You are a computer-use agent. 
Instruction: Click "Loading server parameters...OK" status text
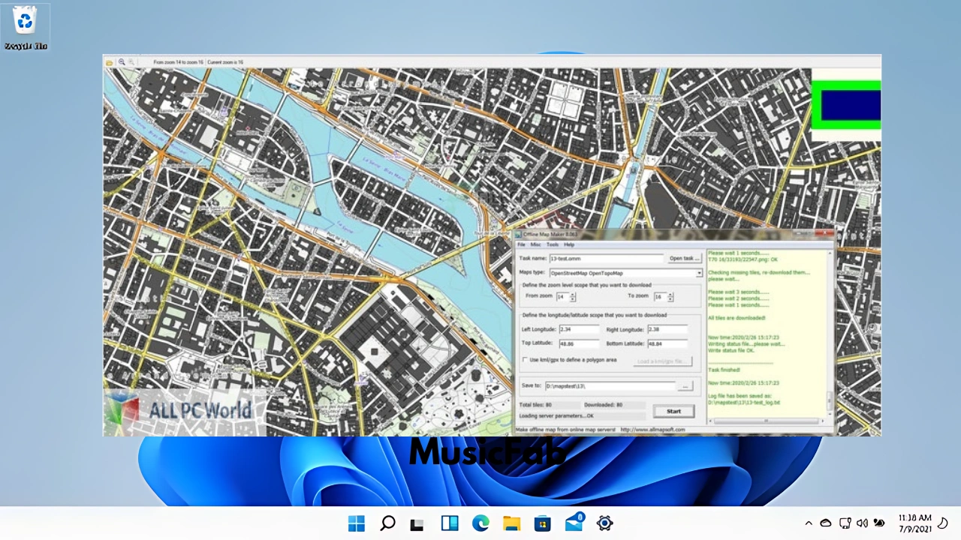tap(556, 416)
